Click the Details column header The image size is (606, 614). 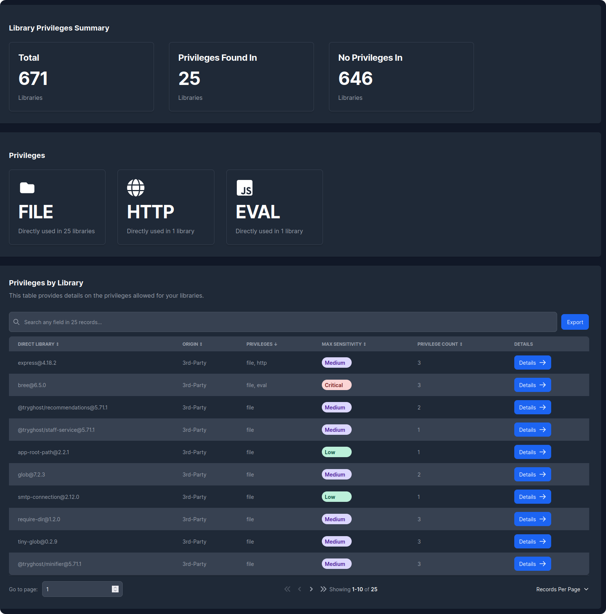[x=523, y=344]
